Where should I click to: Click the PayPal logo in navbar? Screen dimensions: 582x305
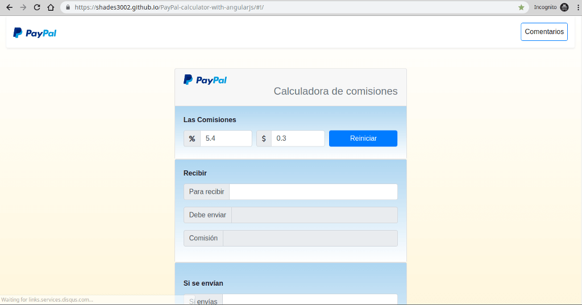[35, 33]
